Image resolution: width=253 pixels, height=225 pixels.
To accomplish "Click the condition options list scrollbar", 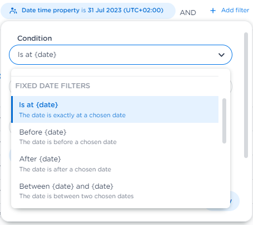I will click(x=224, y=121).
